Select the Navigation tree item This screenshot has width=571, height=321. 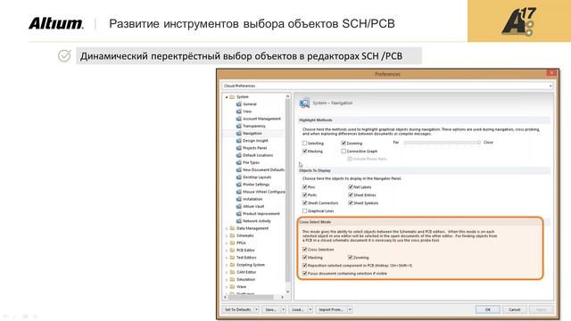click(x=252, y=134)
